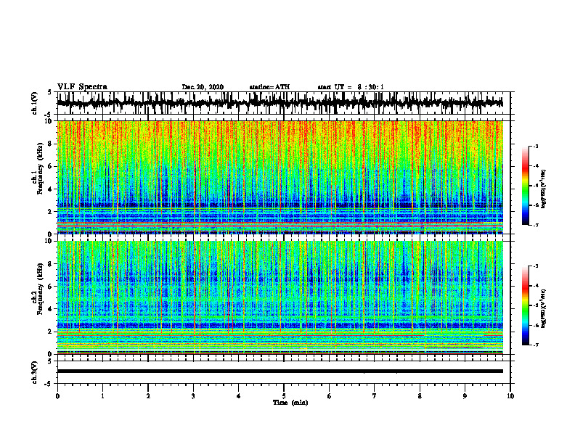Click the -7 label on ch.2 color scale
The image size is (575, 444).
(535, 345)
